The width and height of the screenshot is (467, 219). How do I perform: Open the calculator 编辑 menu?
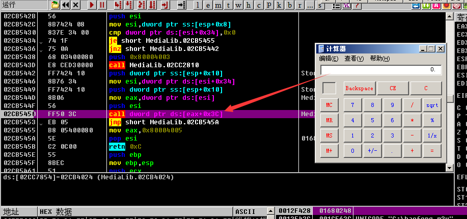(328, 59)
